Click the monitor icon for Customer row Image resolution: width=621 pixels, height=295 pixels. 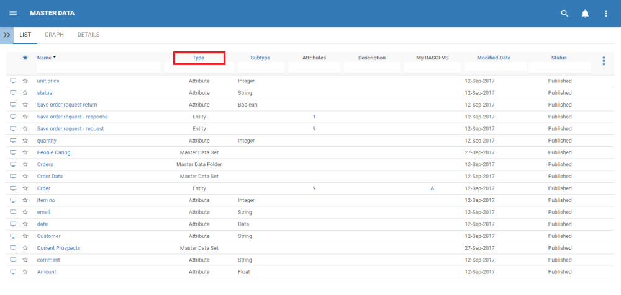(13, 236)
